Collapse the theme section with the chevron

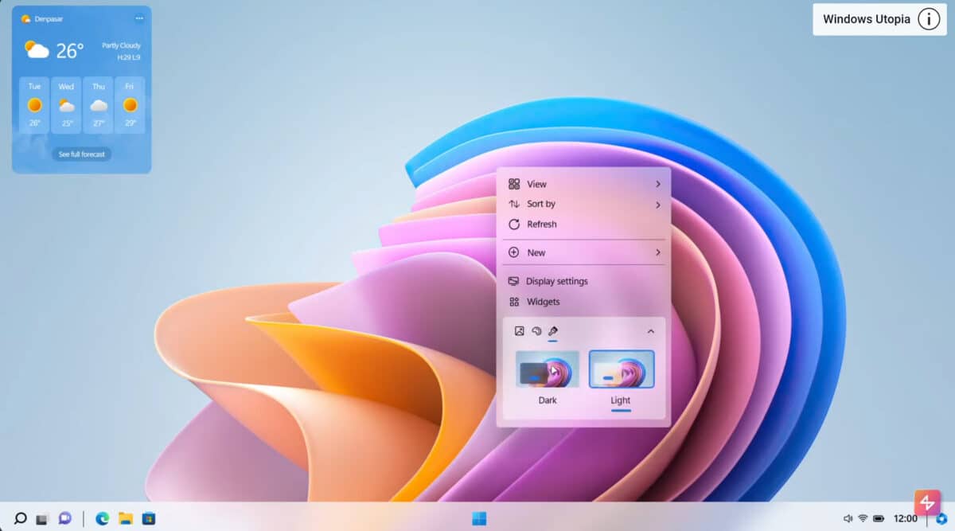(x=650, y=330)
